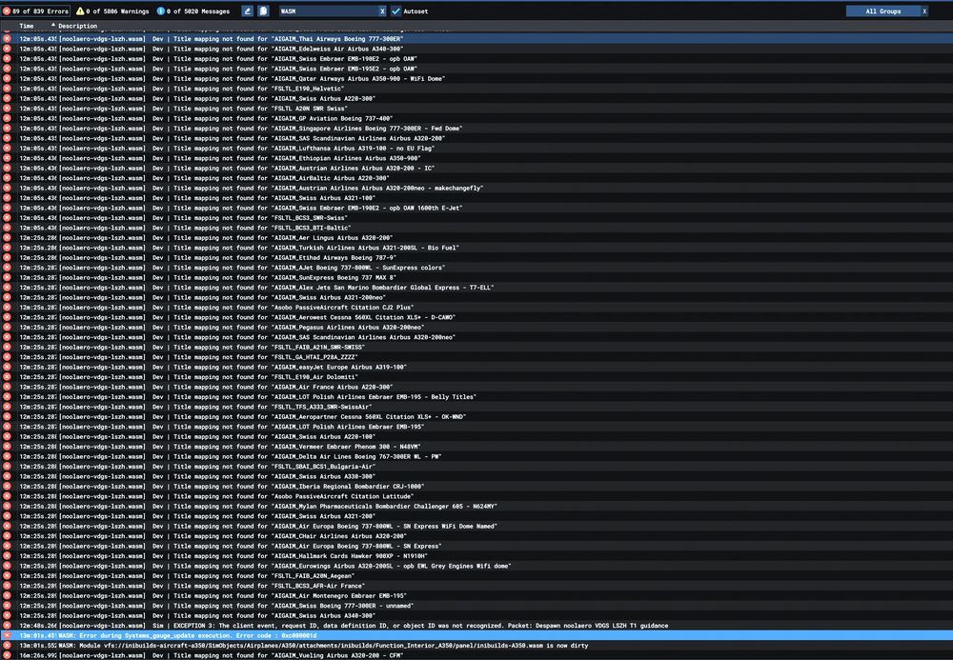Click the copy to clipboard icon

(x=263, y=11)
